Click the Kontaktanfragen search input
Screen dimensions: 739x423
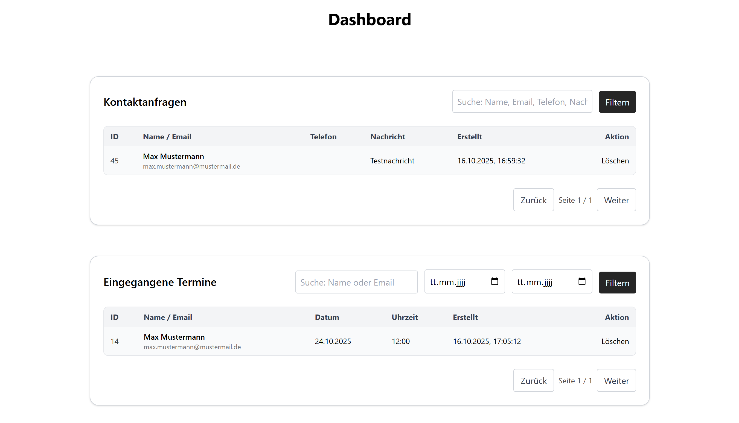(522, 102)
